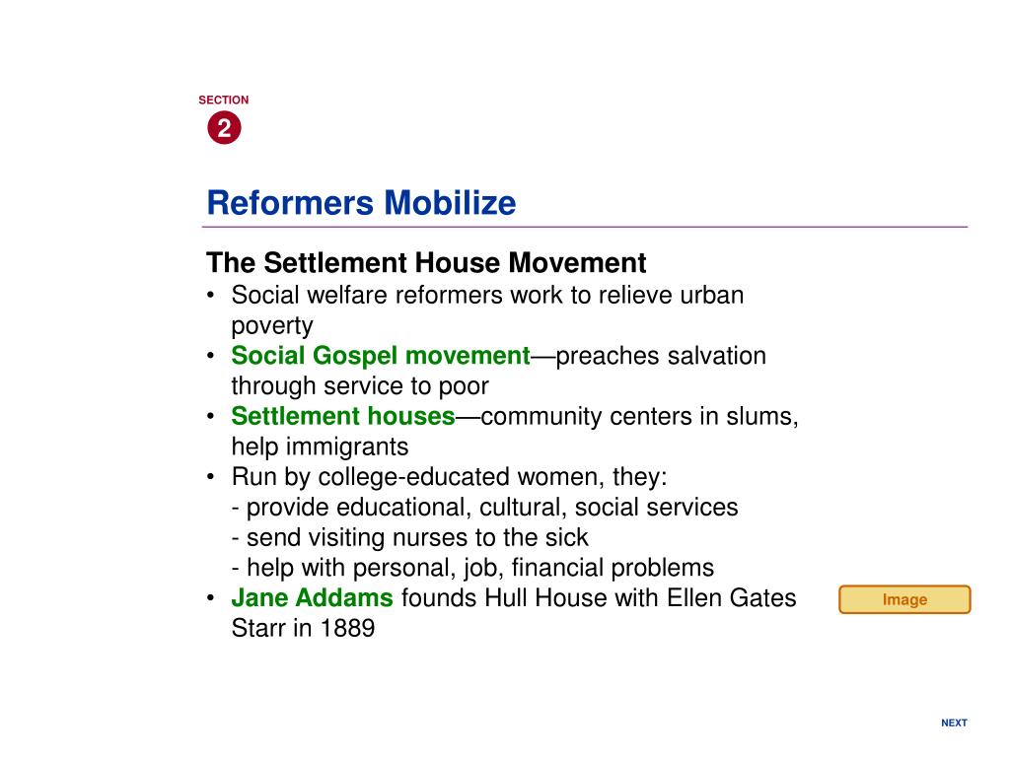The width and height of the screenshot is (1010, 757).
Task: Click text 'Starr in 1889'
Action: coord(303,628)
